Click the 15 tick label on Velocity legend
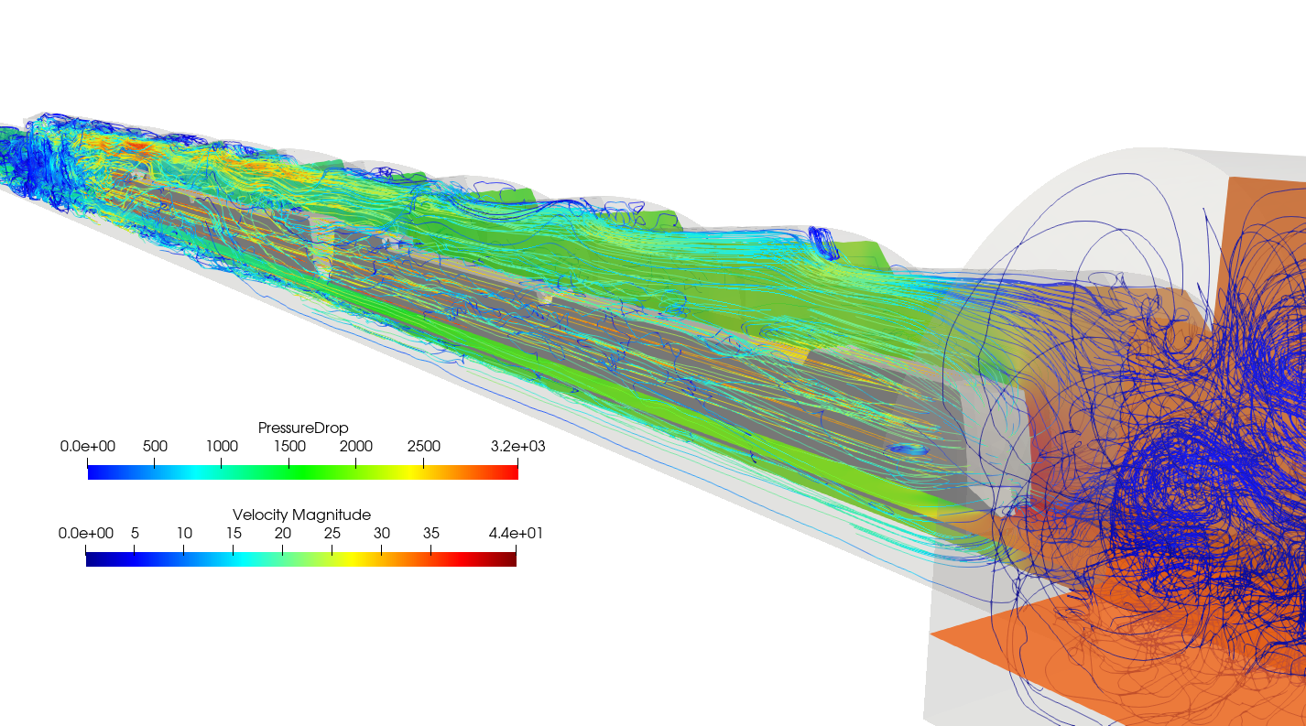1306x726 pixels. pos(234,533)
